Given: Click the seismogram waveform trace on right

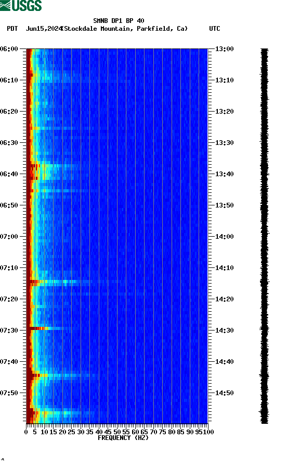Looking at the screenshot, I should point(264,236).
